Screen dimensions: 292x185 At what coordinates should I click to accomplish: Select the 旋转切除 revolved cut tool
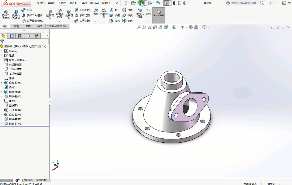point(69,15)
